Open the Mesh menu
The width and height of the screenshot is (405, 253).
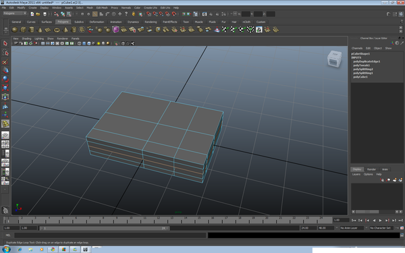[x=90, y=7]
